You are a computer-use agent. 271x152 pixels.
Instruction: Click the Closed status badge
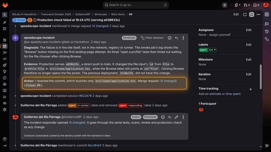(x=19, y=20)
